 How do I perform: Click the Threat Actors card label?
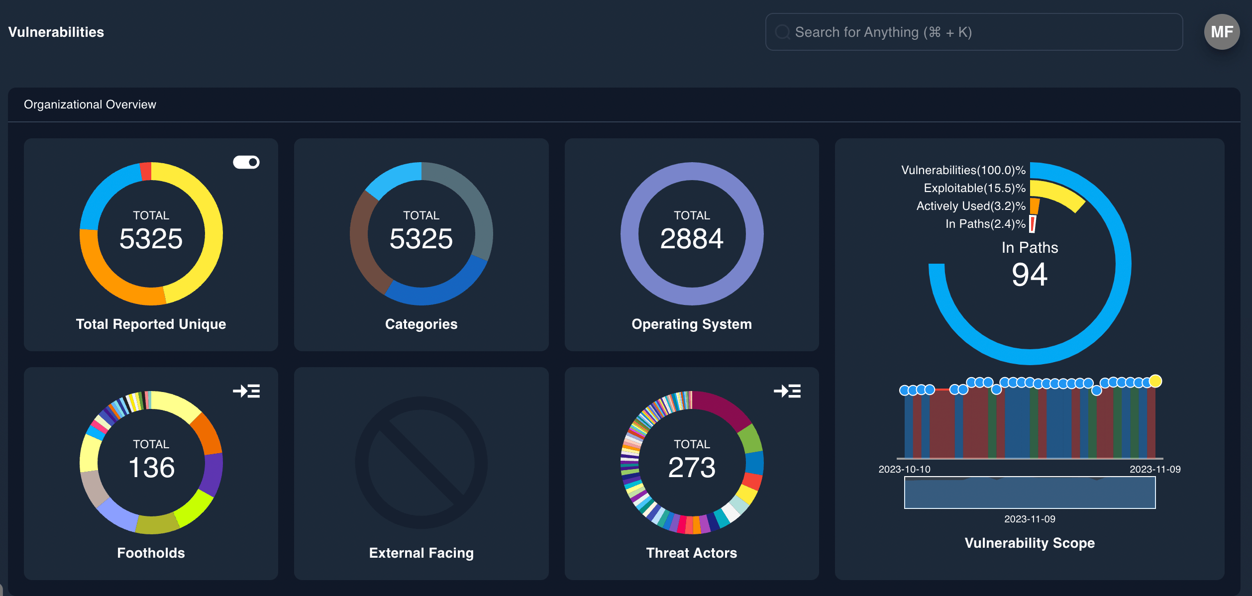pyautogui.click(x=691, y=552)
